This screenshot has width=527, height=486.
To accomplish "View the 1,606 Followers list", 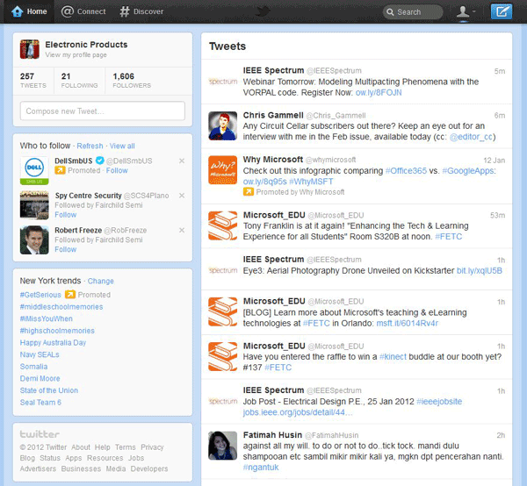I will 132,81.
